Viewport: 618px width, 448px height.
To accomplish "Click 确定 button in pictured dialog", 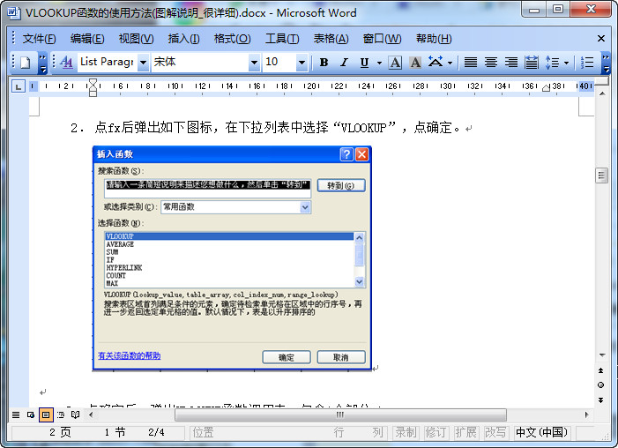I will point(287,357).
